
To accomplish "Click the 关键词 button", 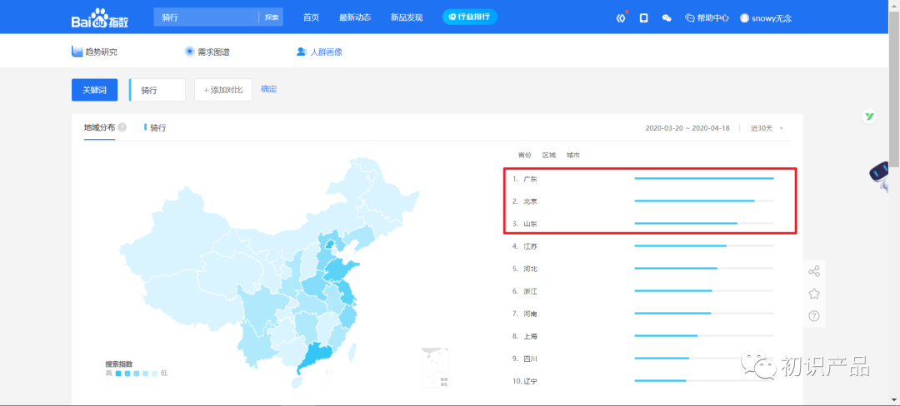I will [95, 90].
